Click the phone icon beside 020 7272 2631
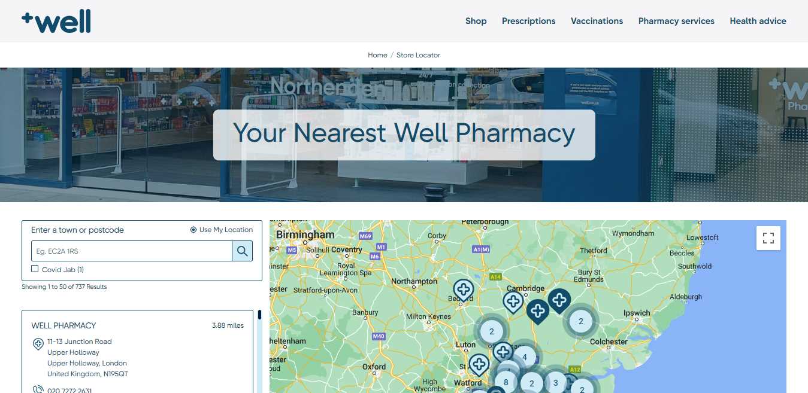Image resolution: width=808 pixels, height=393 pixels. tap(38, 390)
